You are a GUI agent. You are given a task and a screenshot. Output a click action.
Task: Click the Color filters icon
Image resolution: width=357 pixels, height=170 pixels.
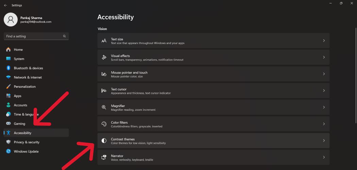pyautogui.click(x=104, y=124)
